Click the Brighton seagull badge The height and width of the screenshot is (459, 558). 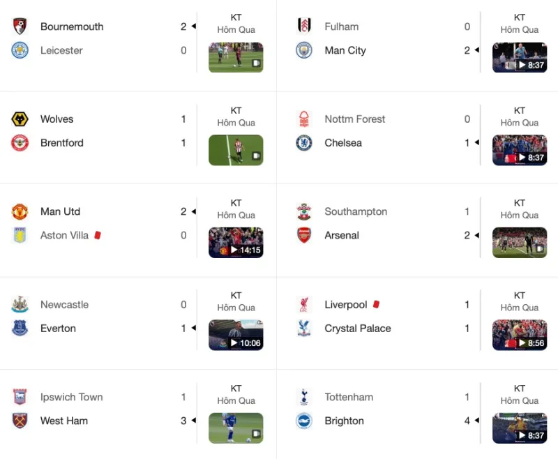click(x=304, y=421)
